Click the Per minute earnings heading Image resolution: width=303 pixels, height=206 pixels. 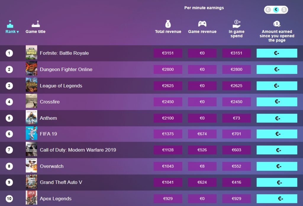[204, 8]
